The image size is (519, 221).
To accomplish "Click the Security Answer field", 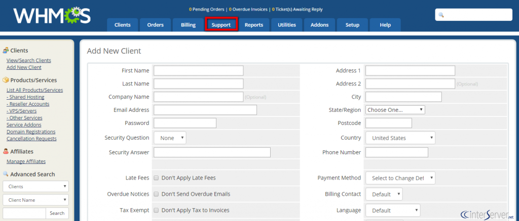I will click(212, 152).
